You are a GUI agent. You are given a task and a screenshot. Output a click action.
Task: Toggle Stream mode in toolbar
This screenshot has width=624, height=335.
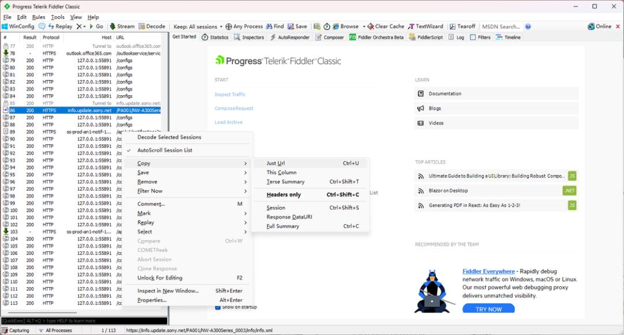(122, 26)
